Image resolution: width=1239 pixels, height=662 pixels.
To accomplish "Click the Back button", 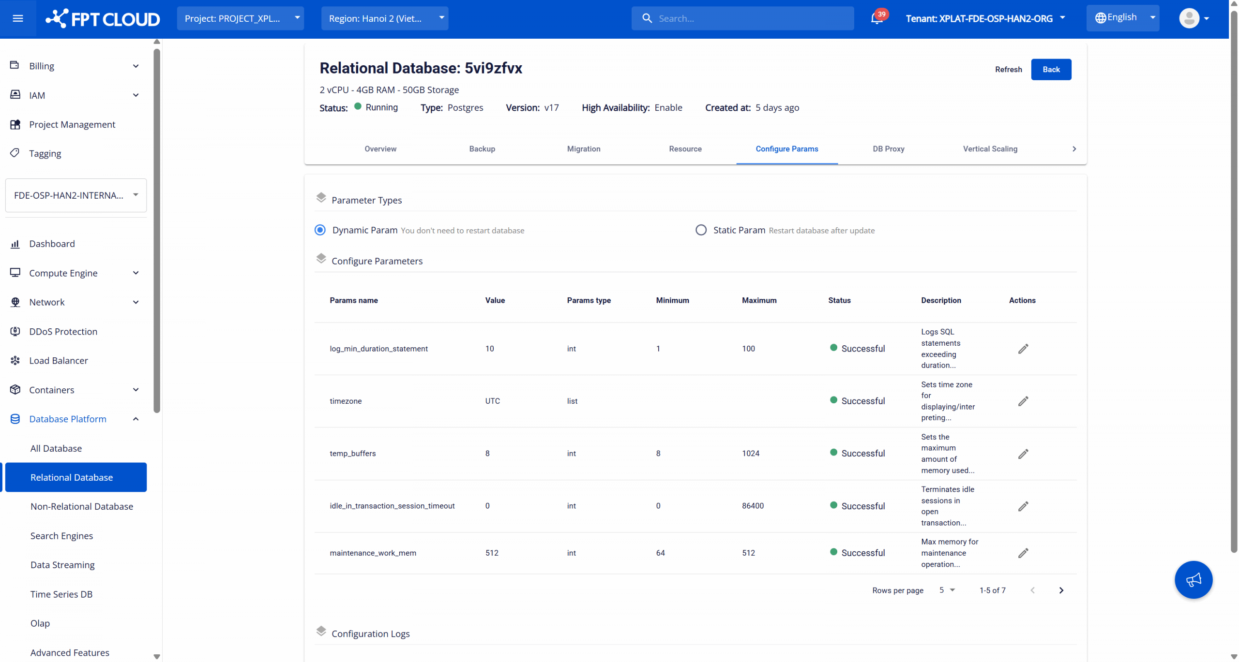I will (x=1051, y=69).
